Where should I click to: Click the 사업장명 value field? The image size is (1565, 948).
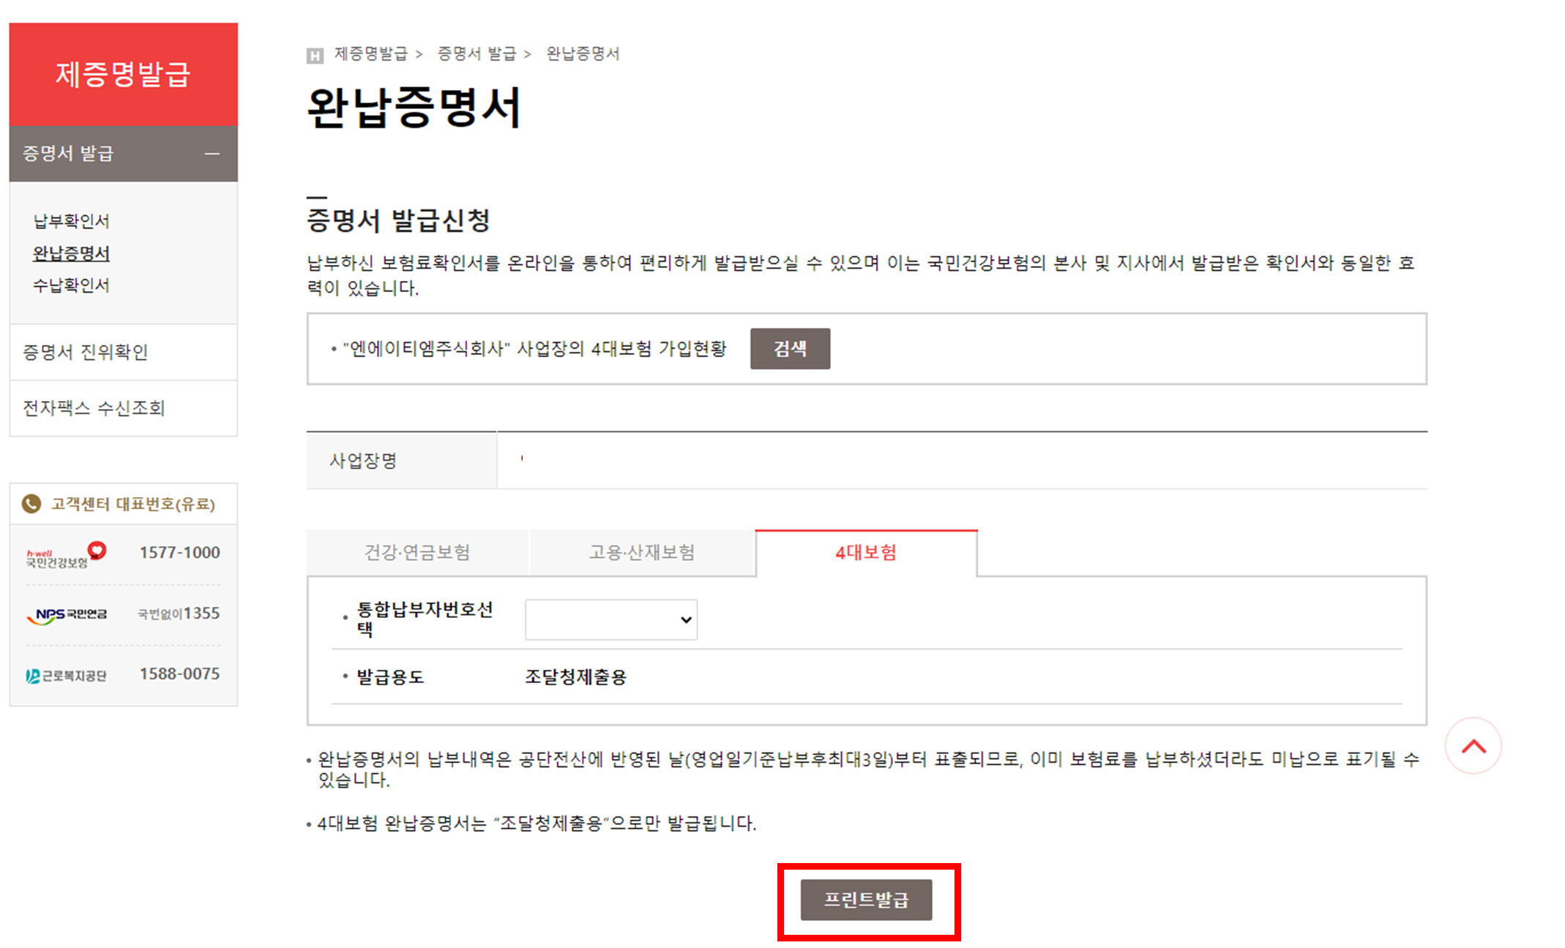click(961, 460)
